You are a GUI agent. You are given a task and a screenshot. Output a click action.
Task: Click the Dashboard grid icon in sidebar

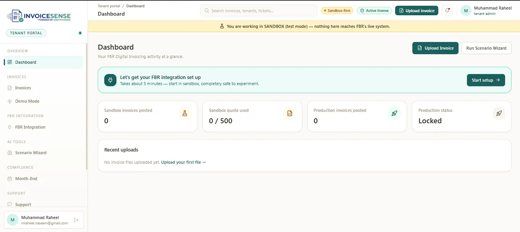[x=10, y=62]
